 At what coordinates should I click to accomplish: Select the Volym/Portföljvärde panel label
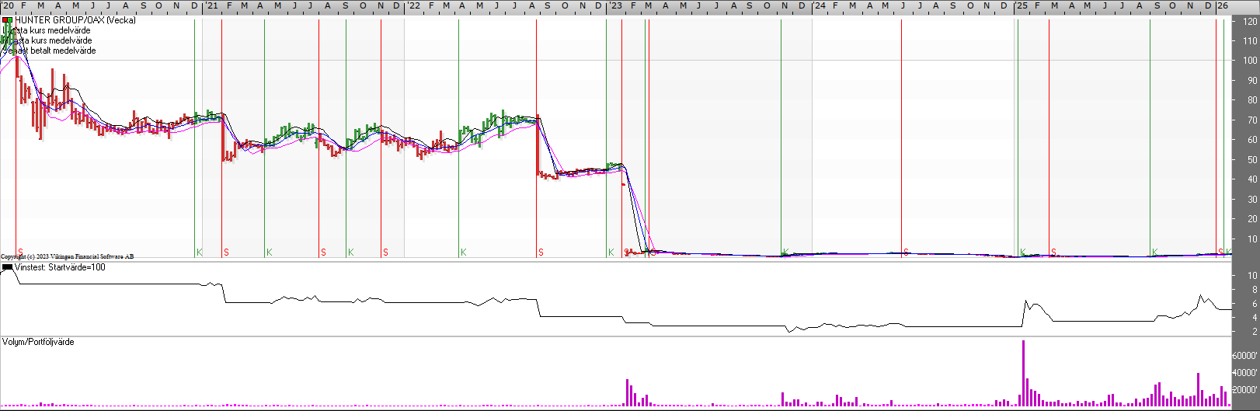(x=38, y=342)
